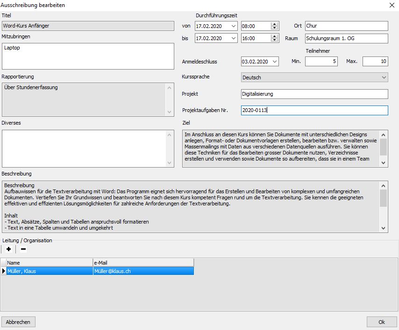Close the Ausschreibung bearbeiten dialog
Screen dimensions: 399x330
click(x=391, y=5)
